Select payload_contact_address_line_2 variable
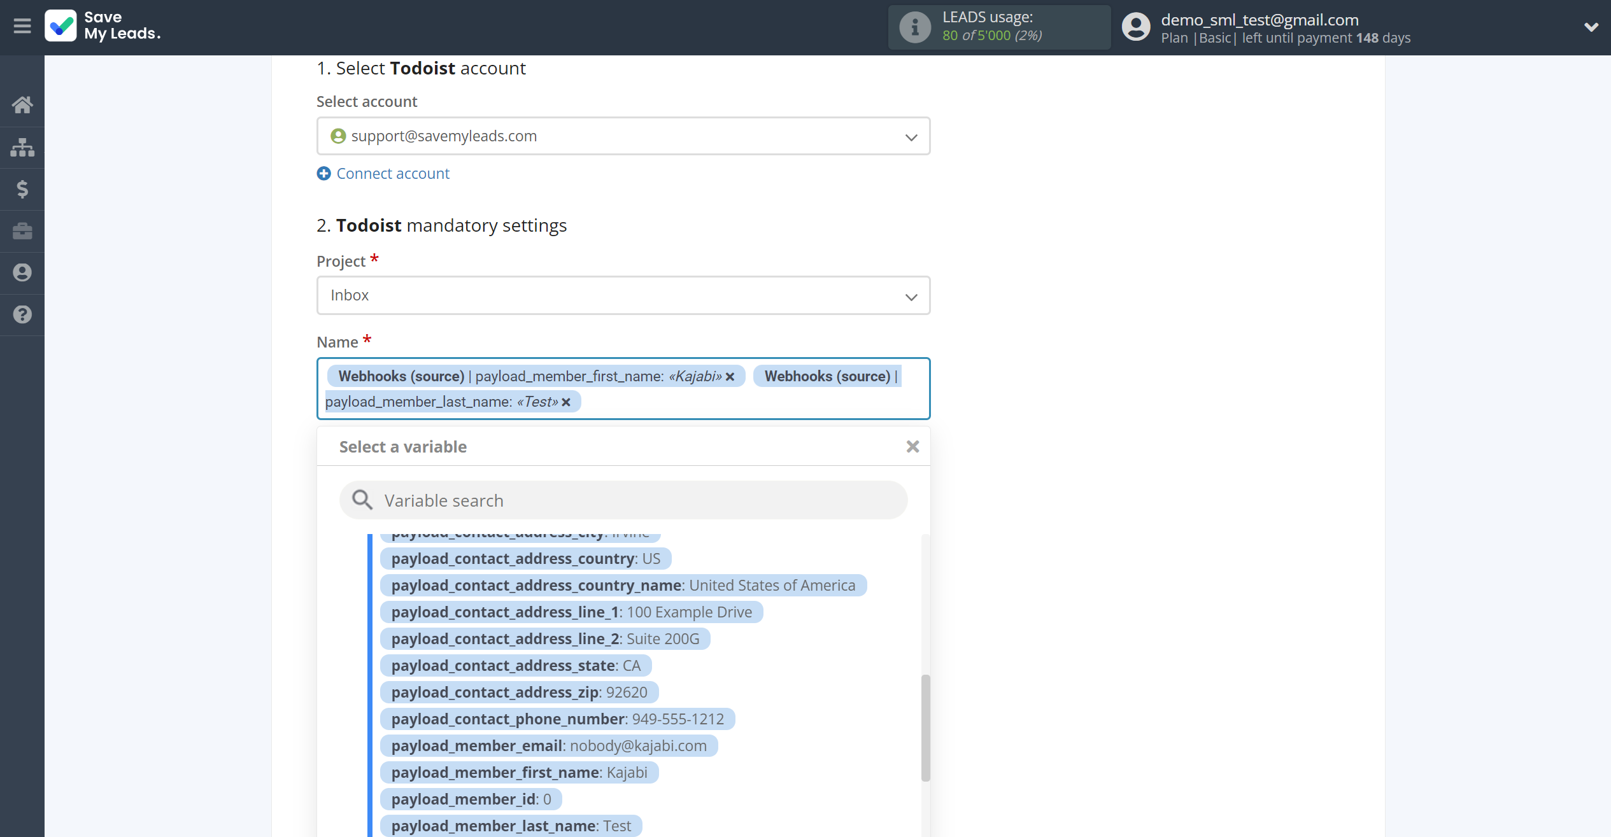This screenshot has width=1611, height=837. pos(545,639)
